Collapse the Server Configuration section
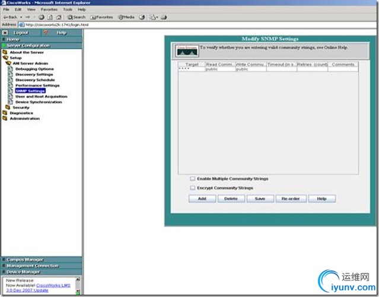Screen dimensions: 379x297 tap(42, 46)
